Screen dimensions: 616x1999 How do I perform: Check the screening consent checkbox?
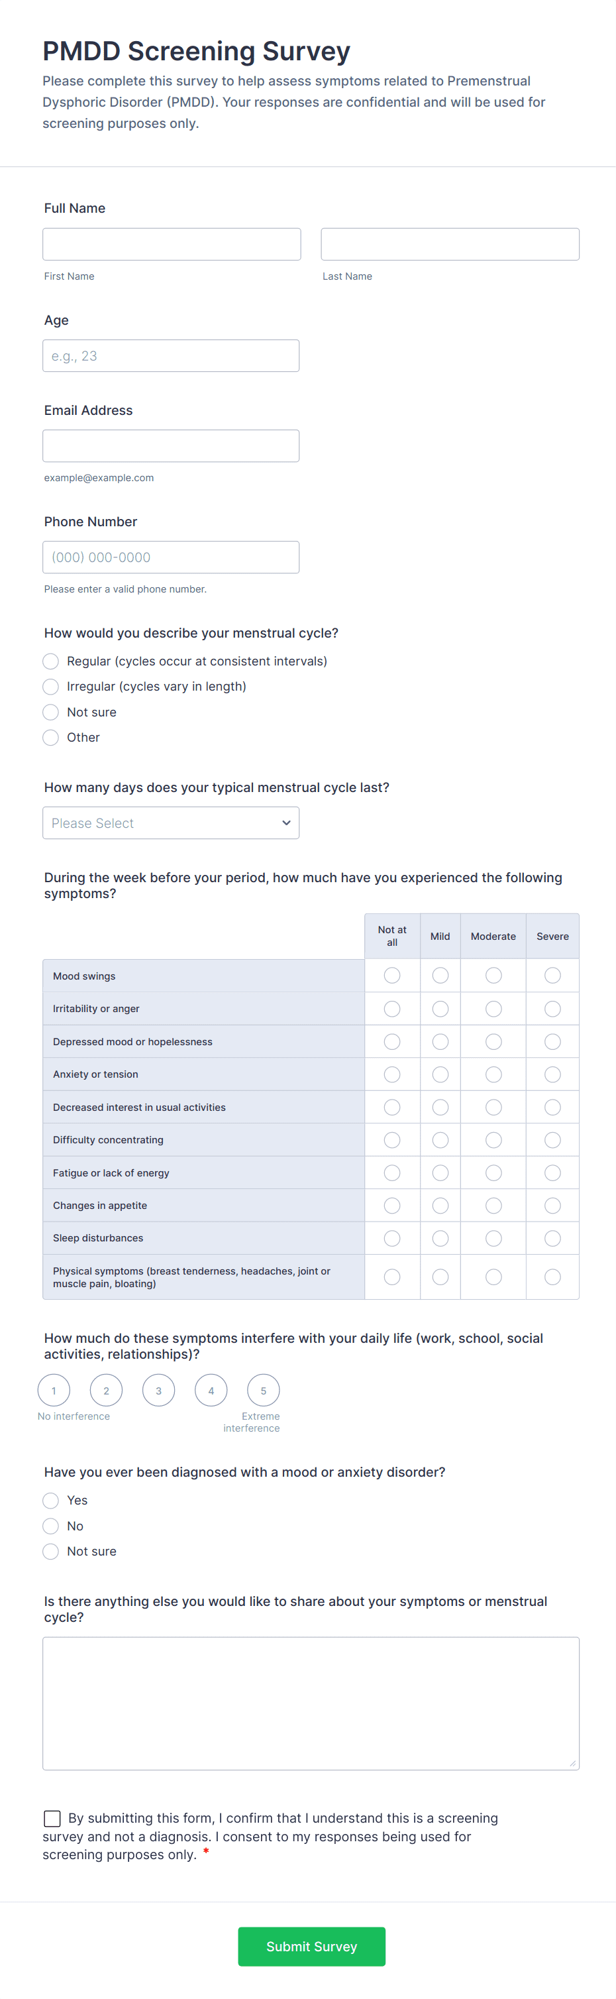[53, 1818]
